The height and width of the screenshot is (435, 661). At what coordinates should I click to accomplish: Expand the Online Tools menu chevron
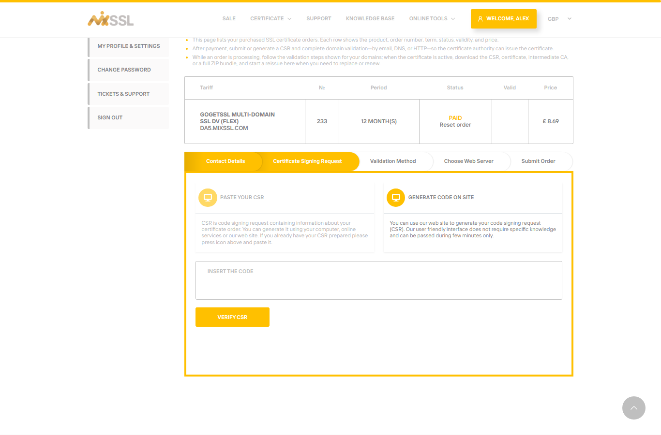pyautogui.click(x=453, y=19)
